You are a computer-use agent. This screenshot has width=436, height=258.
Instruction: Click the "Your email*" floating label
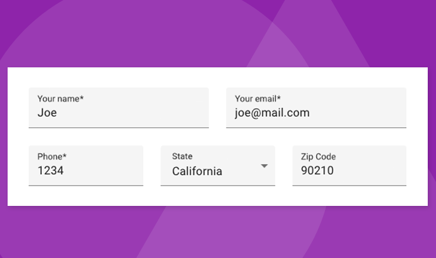point(258,99)
